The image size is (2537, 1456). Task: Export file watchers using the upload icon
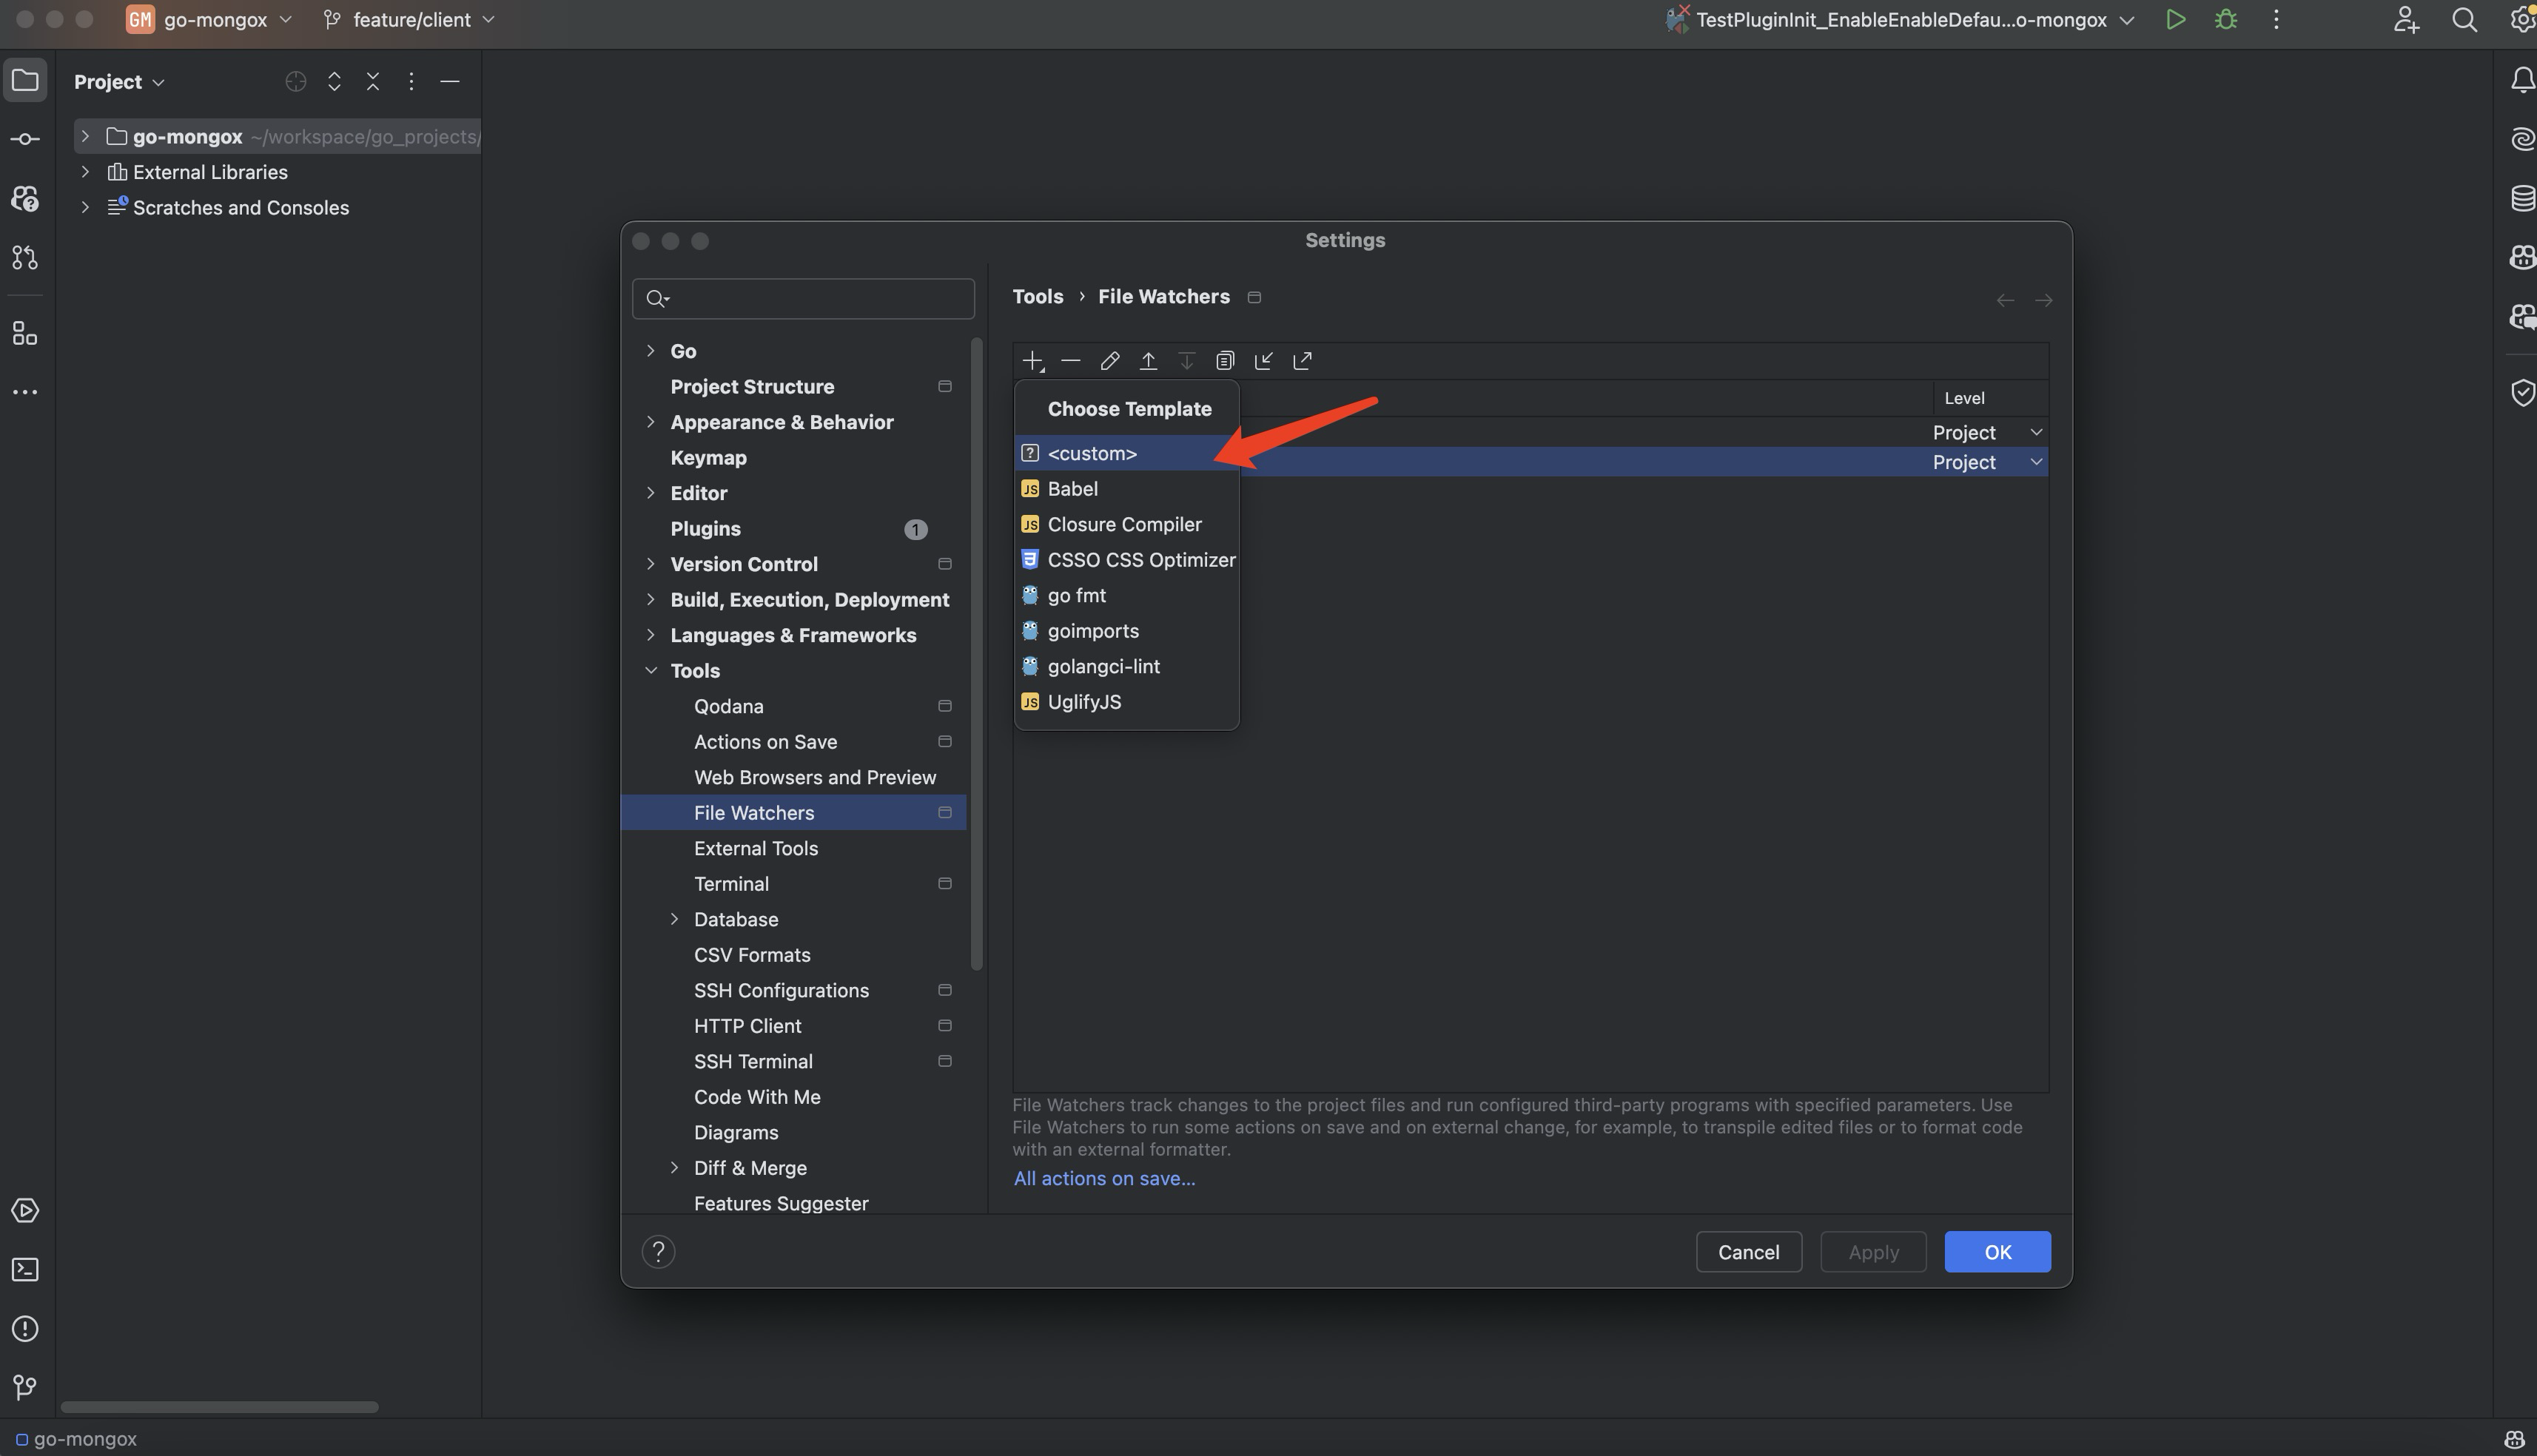click(1148, 360)
